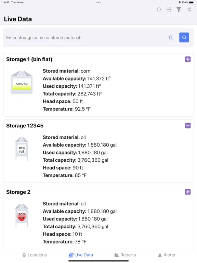Tap the blue search magnifier button

pos(184,37)
